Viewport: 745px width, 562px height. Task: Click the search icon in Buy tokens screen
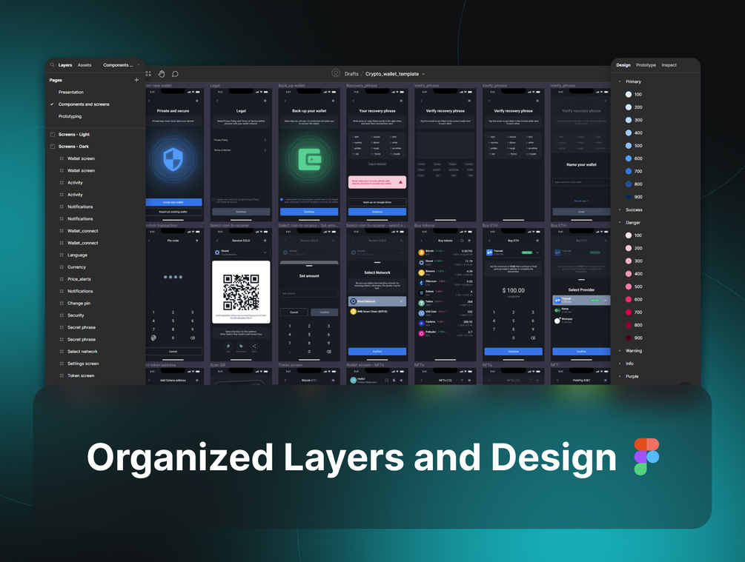click(462, 241)
